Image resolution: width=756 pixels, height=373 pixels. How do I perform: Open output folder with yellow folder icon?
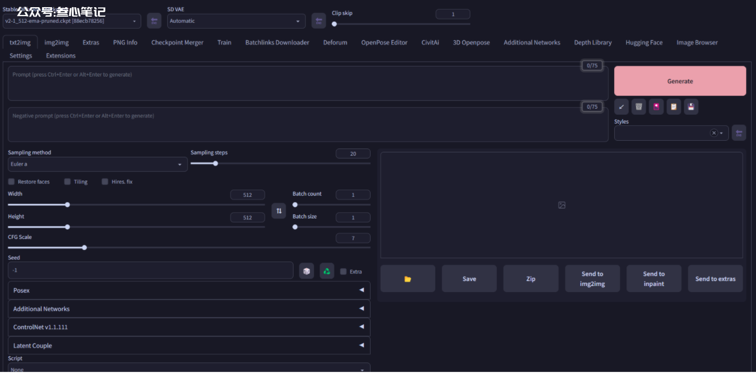[408, 279]
